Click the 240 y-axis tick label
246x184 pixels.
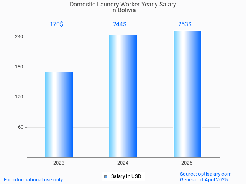click(19, 37)
